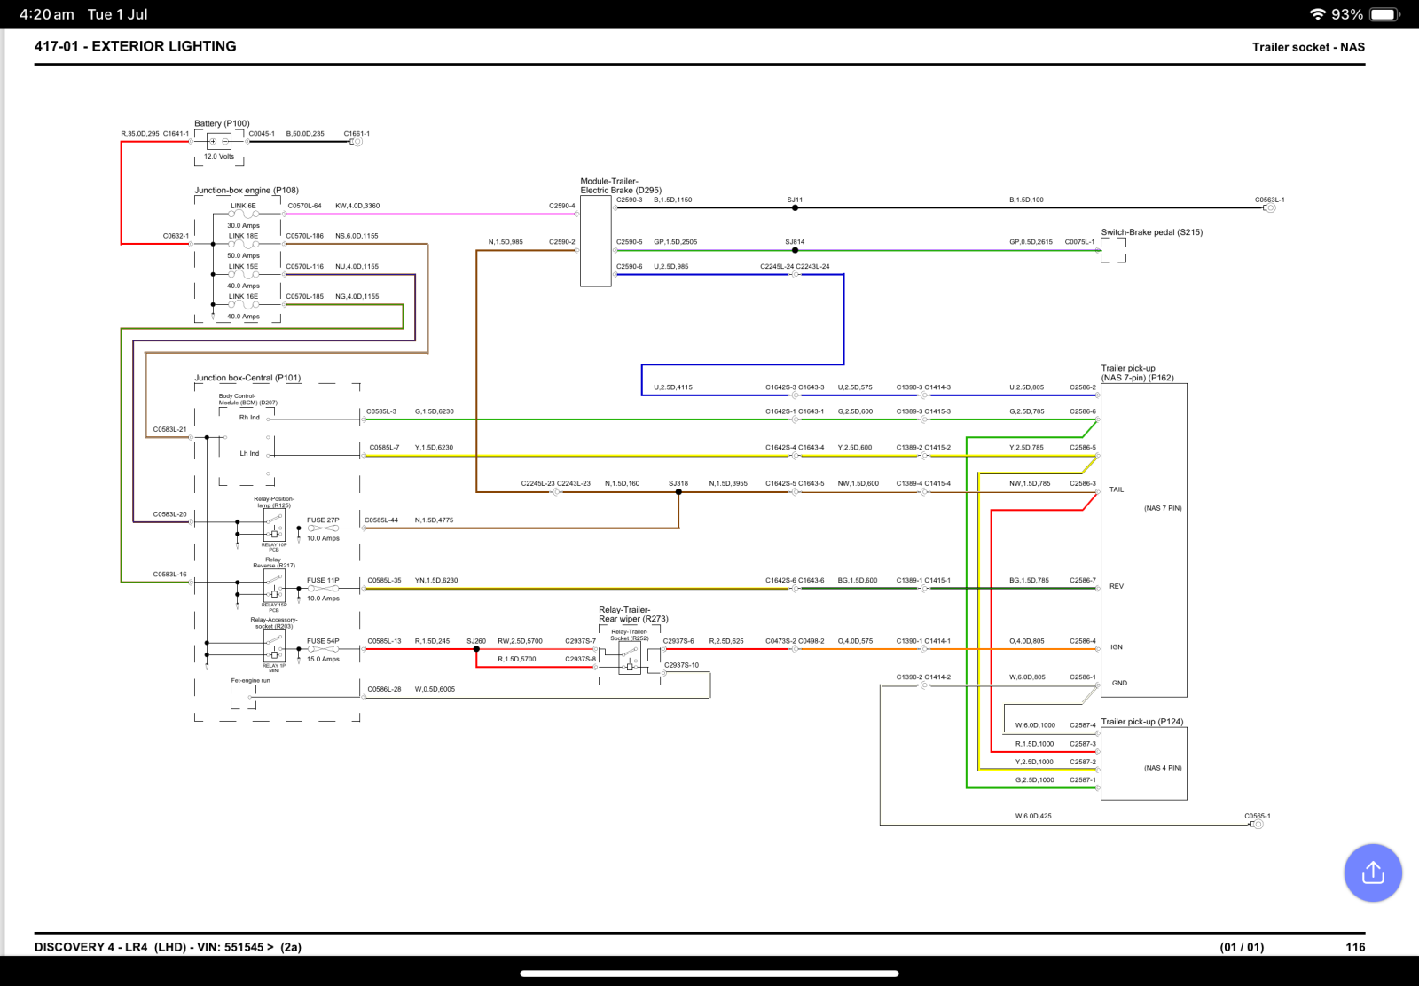Tap the GP,1.5D,2505 wire label
The image size is (1419, 986).
pos(676,242)
